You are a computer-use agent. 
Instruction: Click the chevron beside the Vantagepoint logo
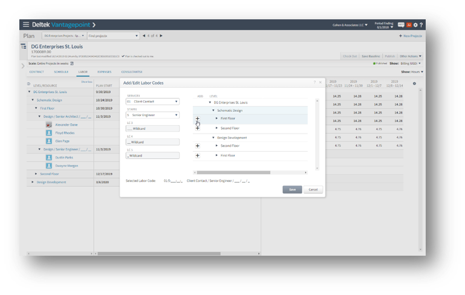coord(94,25)
